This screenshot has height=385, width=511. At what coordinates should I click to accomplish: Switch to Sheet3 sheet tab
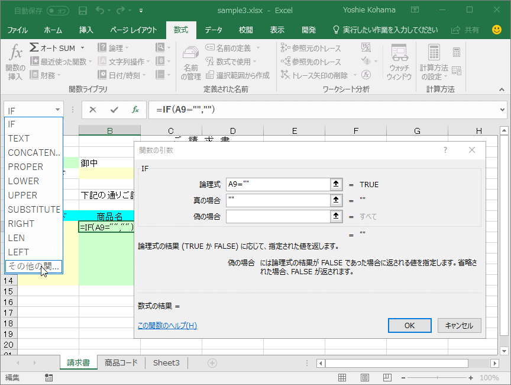166,363
